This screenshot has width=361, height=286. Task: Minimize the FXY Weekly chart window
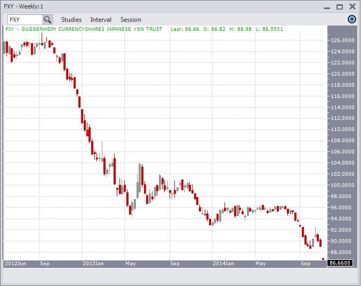pyautogui.click(x=327, y=7)
